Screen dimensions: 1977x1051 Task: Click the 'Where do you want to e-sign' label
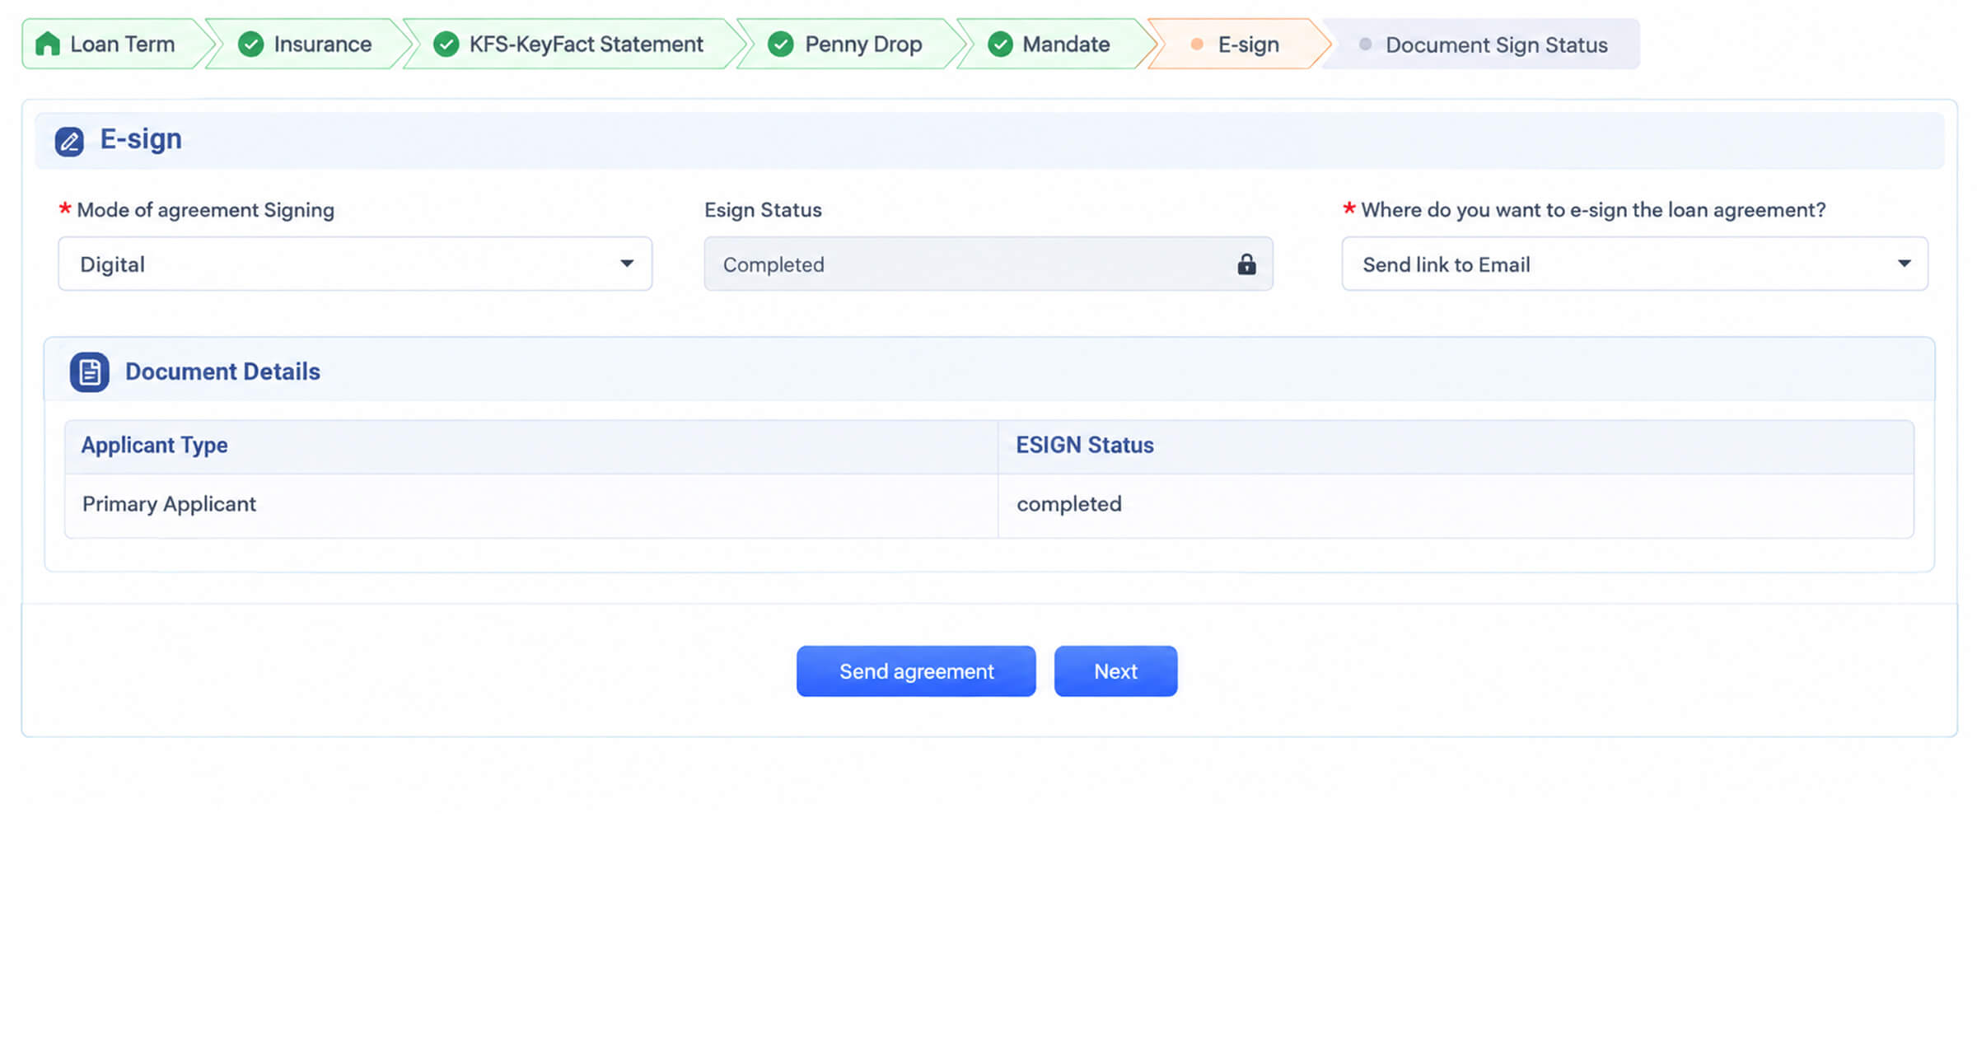pyautogui.click(x=1593, y=210)
